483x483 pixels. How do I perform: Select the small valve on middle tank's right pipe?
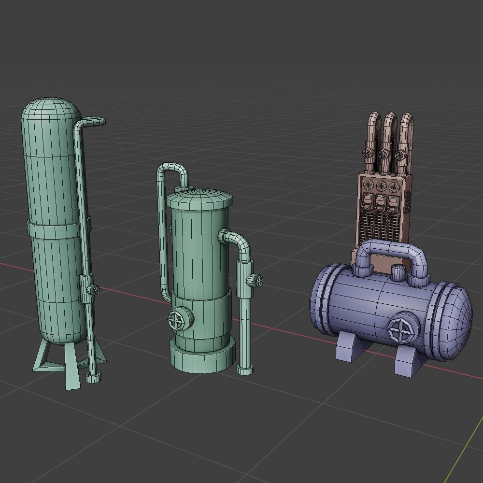tap(255, 280)
